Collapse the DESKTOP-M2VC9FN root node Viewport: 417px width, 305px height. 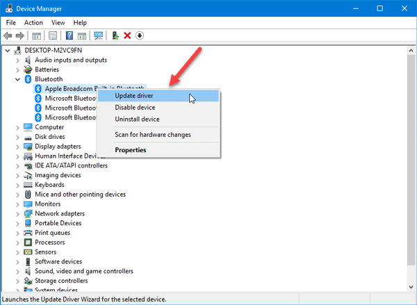click(x=8, y=51)
